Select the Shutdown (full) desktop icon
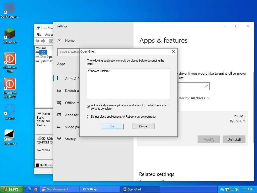The width and height of the screenshot is (257, 193). (x=10, y=63)
